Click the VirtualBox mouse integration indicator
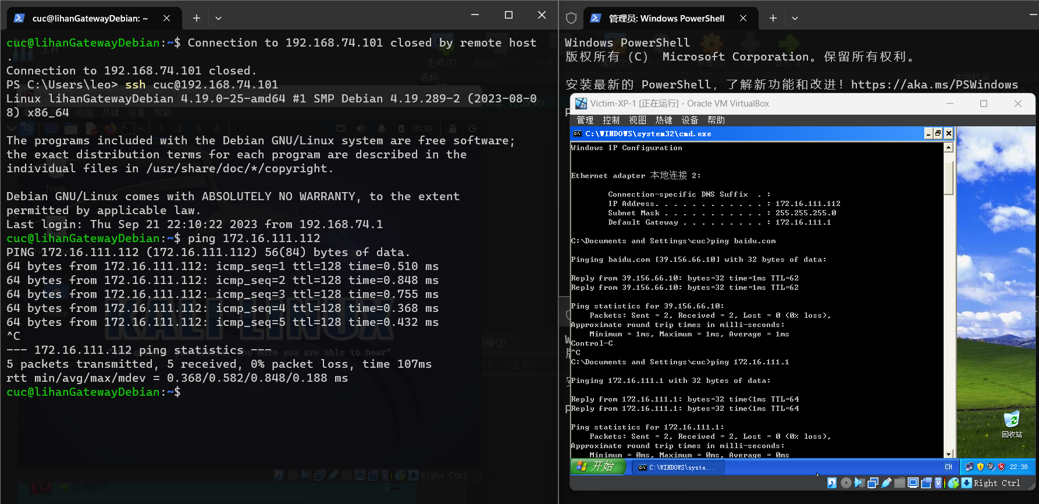Screen dimensions: 1039x504 pyautogui.click(x=953, y=483)
